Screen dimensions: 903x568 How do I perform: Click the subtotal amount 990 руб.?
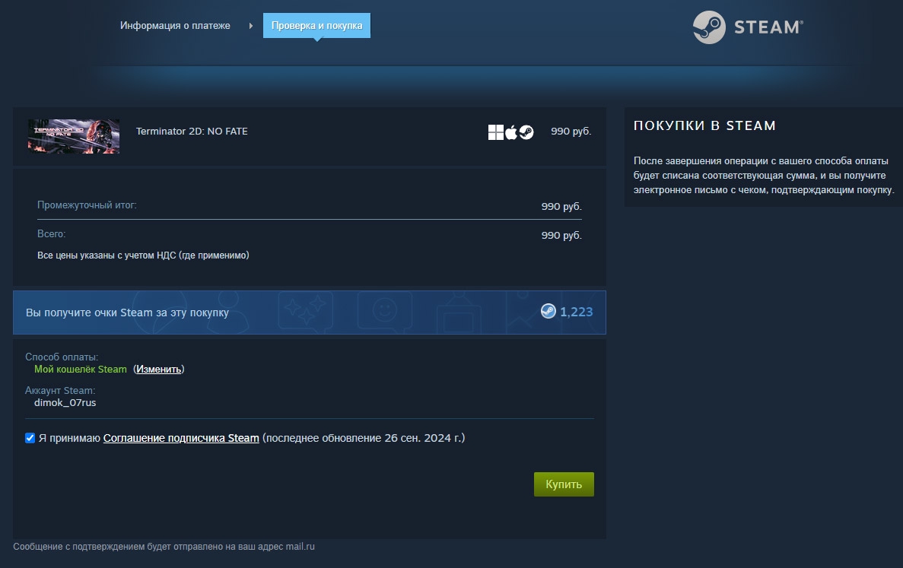561,207
